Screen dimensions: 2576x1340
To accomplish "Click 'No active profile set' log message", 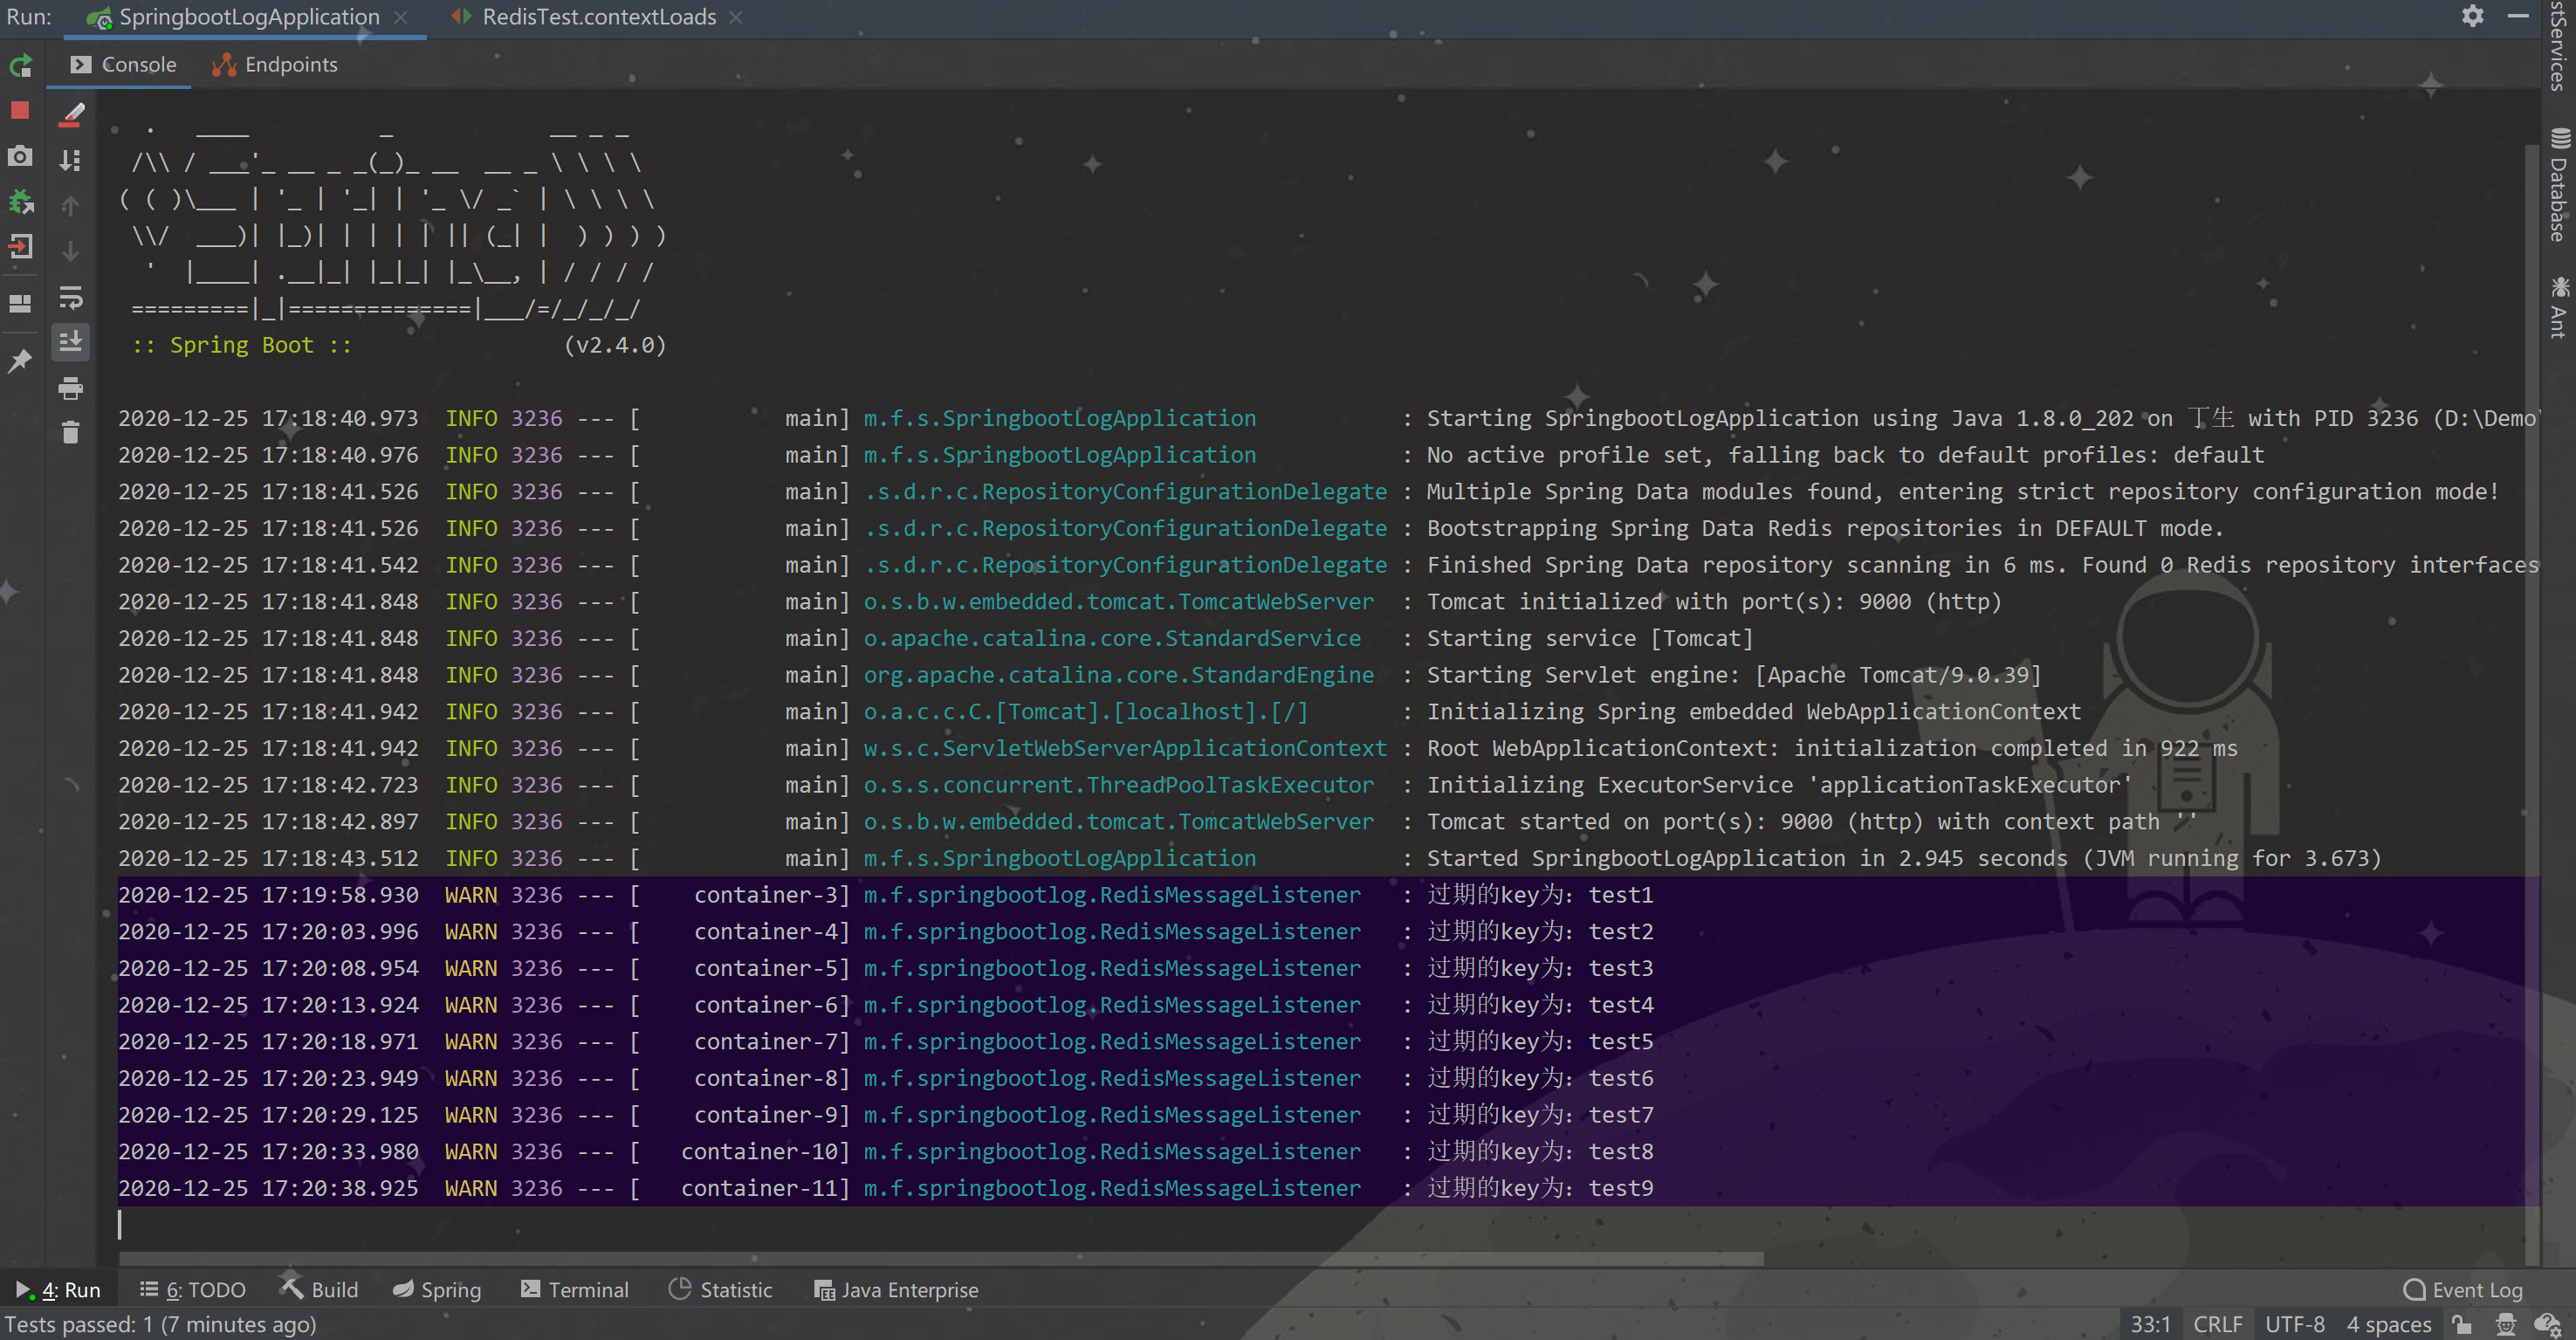I will click(1845, 455).
